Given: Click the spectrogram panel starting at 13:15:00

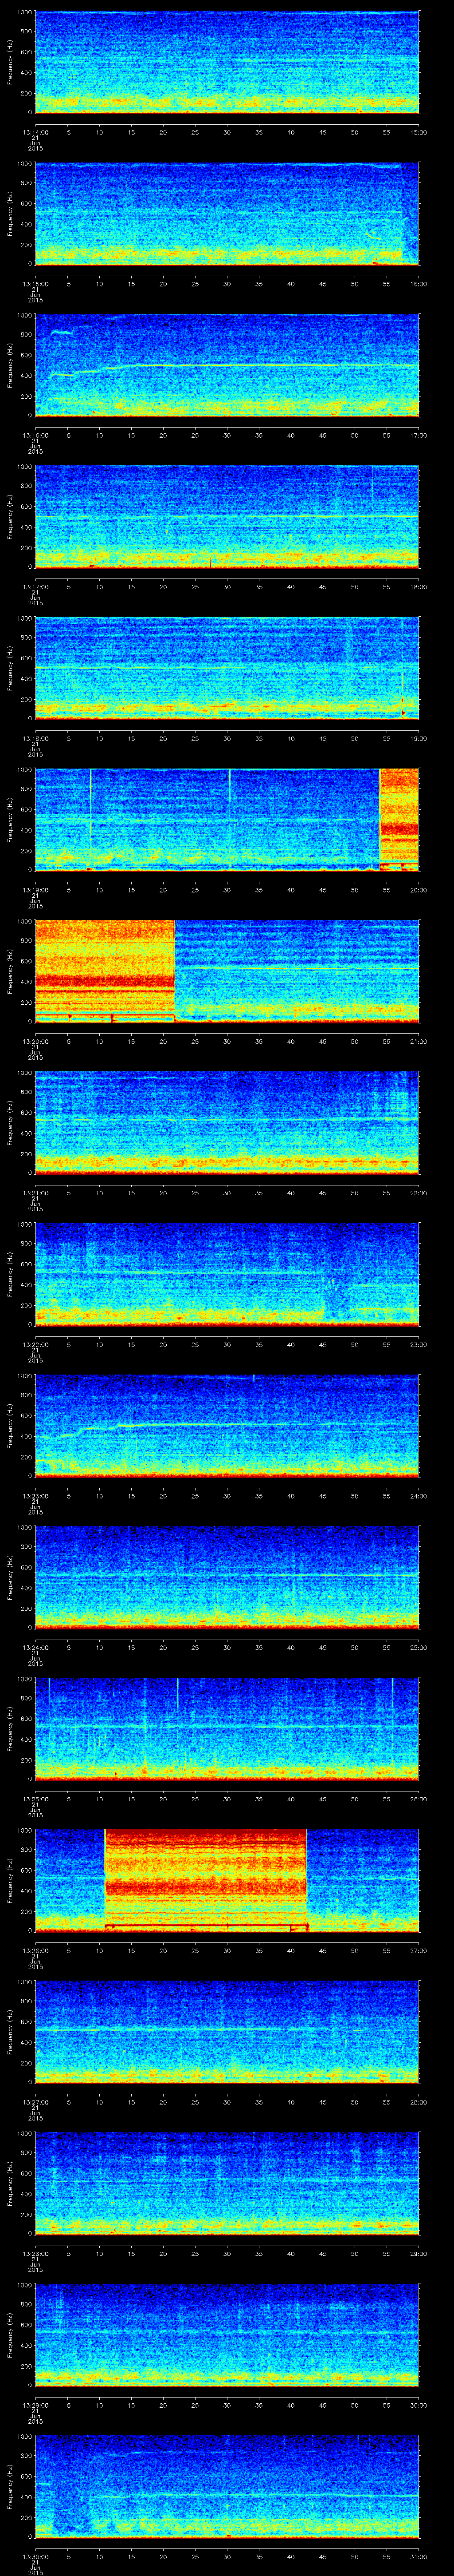Looking at the screenshot, I should click(x=227, y=214).
